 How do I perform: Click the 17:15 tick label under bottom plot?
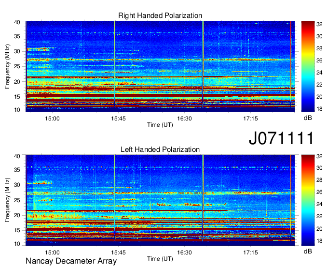point(250,252)
